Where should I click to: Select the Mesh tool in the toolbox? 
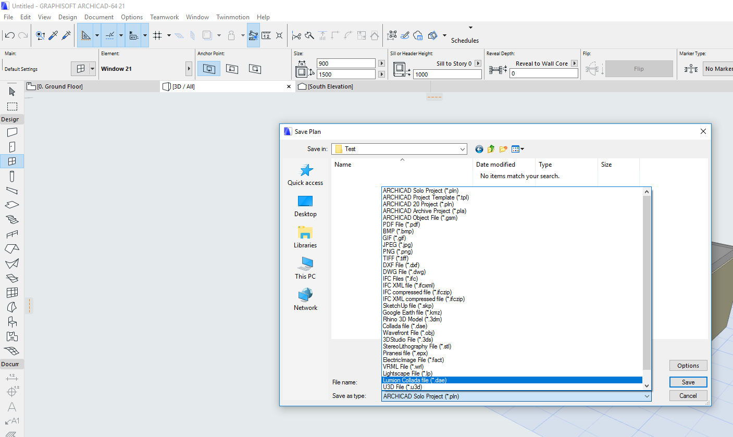(12, 351)
